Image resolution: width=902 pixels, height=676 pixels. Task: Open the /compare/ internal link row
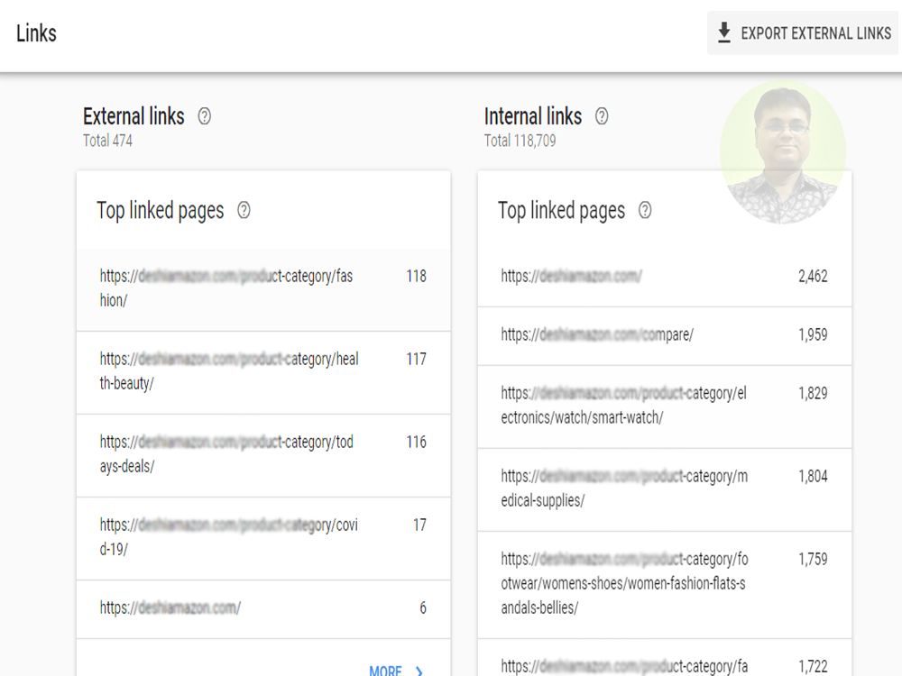pos(665,335)
